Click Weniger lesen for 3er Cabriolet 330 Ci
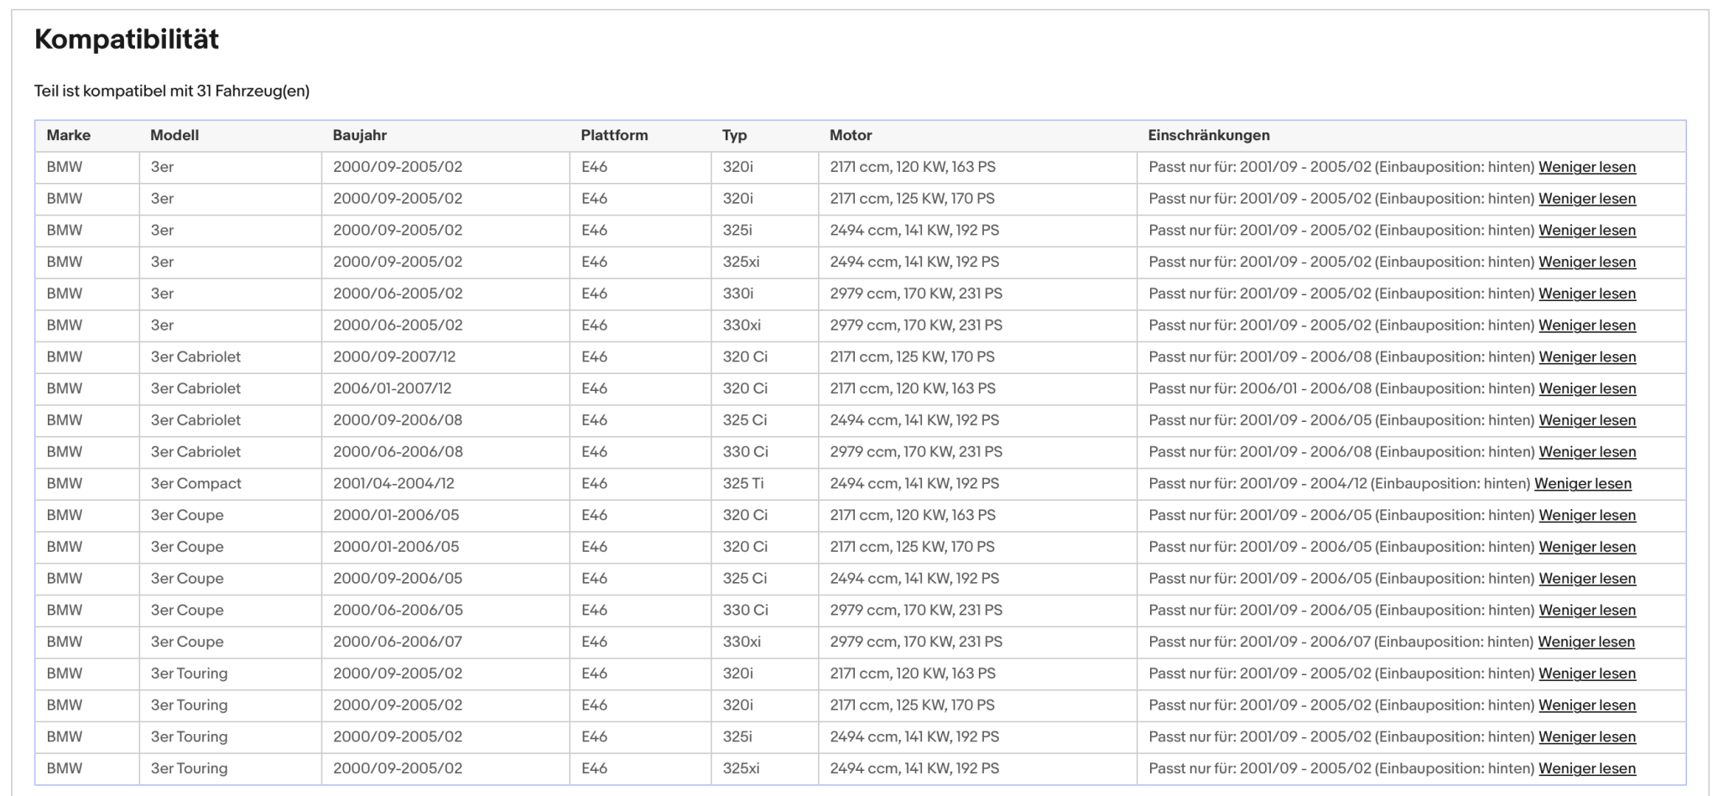This screenshot has width=1718, height=796. coord(1586,452)
